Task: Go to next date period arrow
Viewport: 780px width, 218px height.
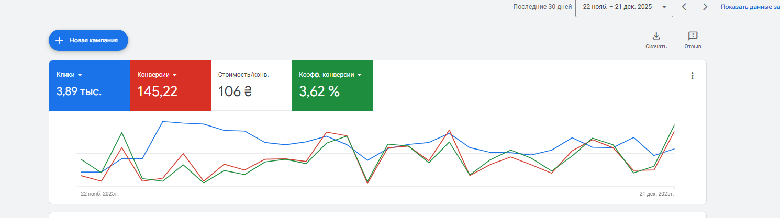Action: click(705, 7)
